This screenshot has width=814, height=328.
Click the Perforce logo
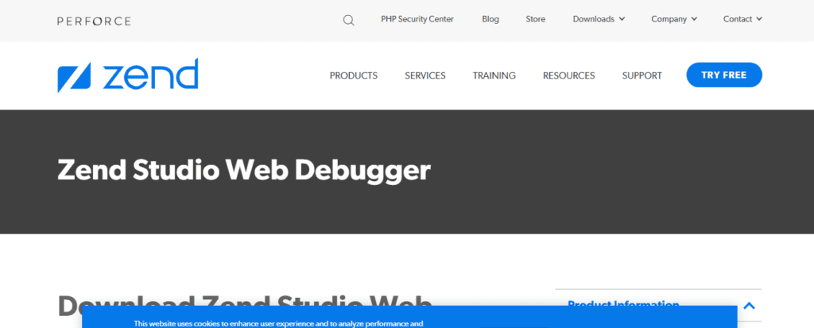[x=94, y=21]
